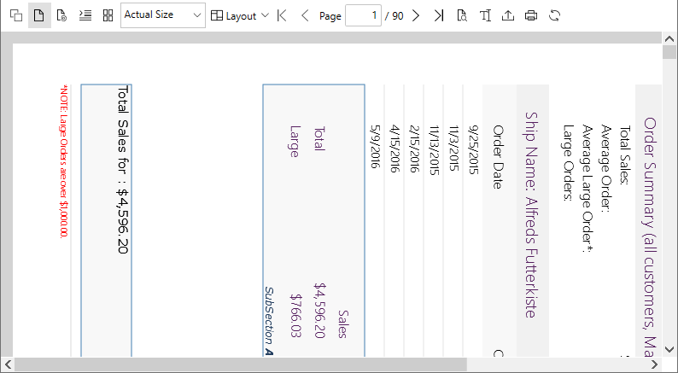678x373 pixels.
Task: Click the copy icon in toolbar
Action: [16, 15]
